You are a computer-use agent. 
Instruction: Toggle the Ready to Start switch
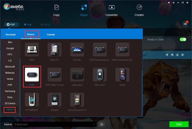[183, 39]
